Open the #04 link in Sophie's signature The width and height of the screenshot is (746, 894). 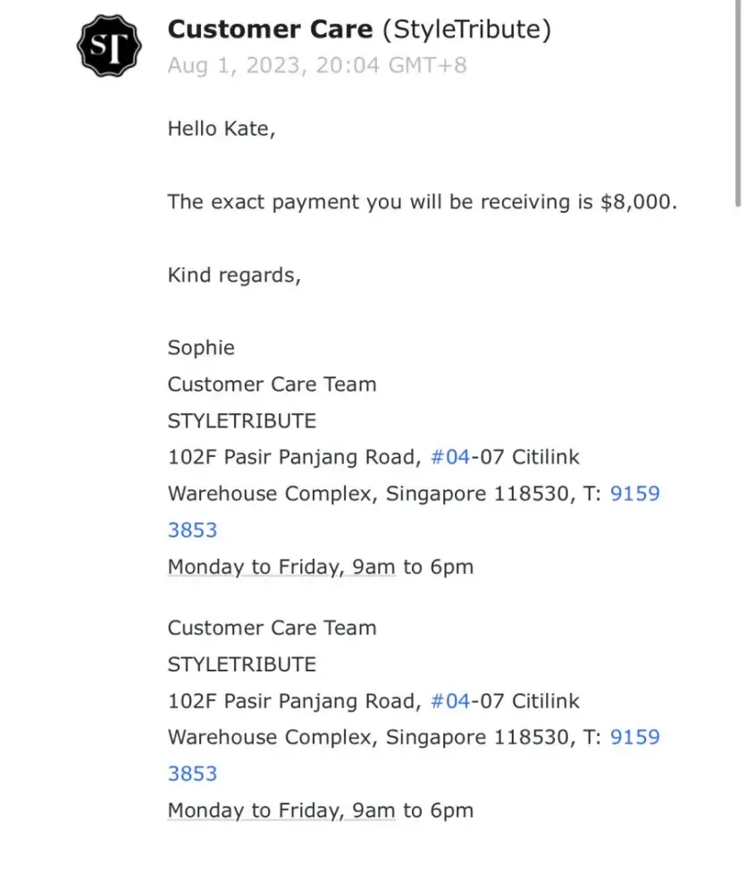point(449,458)
